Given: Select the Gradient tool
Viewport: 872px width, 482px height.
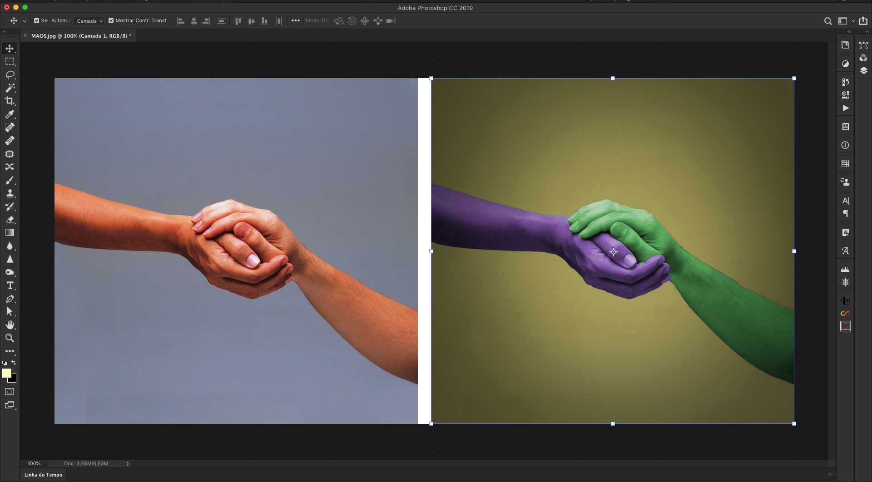Looking at the screenshot, I should pos(10,233).
